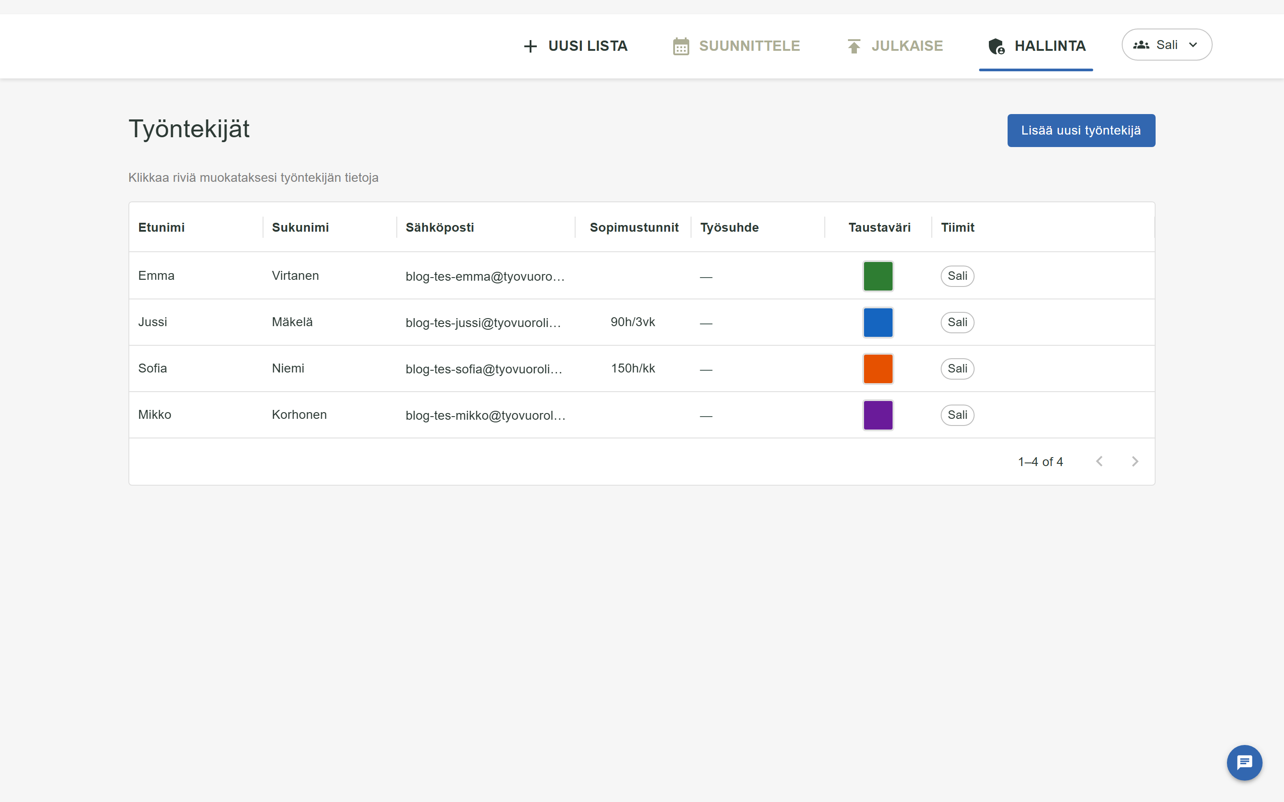Click Jussi's blue background color swatch
The image size is (1284, 802).
[878, 323]
